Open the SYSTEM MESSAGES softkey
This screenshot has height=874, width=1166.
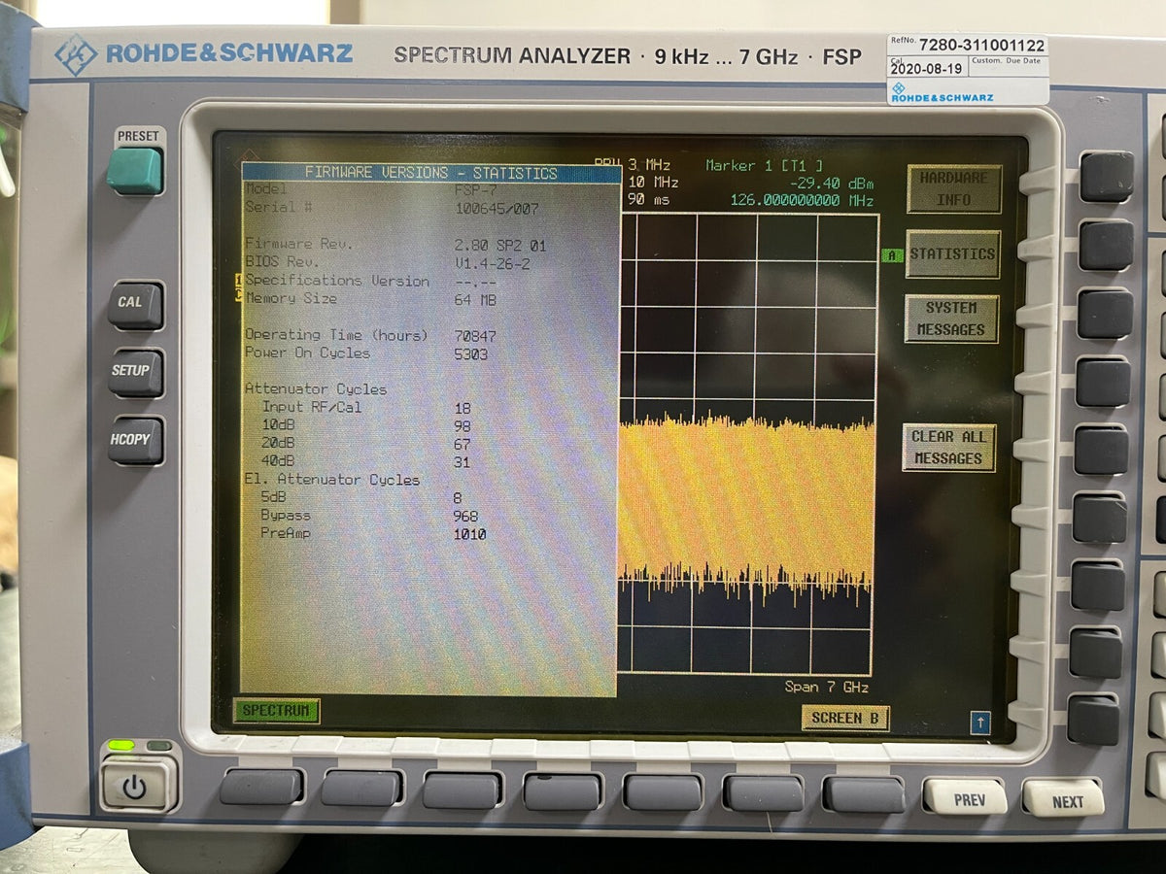[951, 319]
